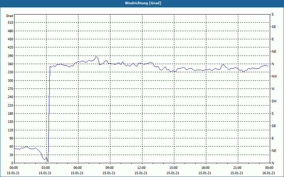Click the 240 y-axis value

pyautogui.click(x=11, y=97)
